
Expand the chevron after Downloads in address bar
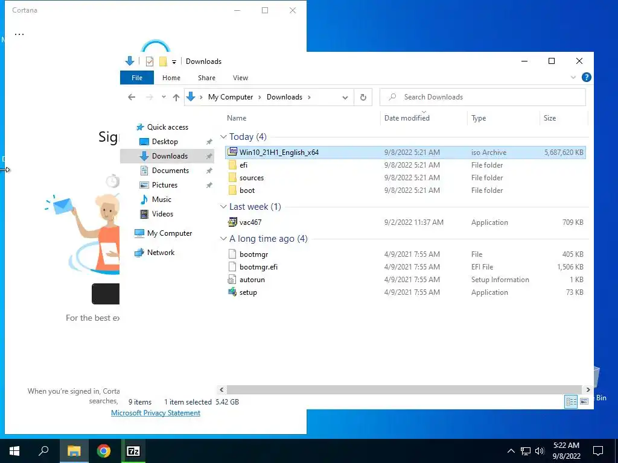(x=309, y=97)
